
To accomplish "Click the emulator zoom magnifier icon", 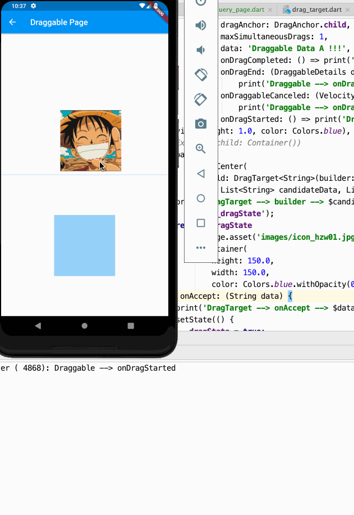I will (x=201, y=148).
